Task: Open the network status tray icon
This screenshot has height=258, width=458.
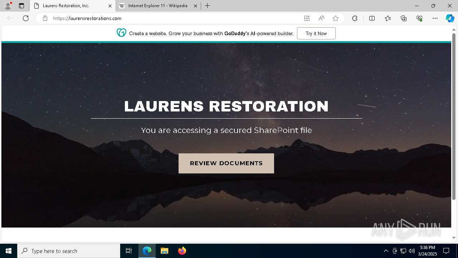Action: 403,251
